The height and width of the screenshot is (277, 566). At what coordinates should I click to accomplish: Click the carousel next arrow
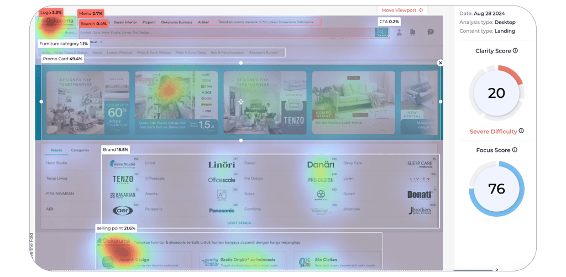pyautogui.click(x=433, y=103)
